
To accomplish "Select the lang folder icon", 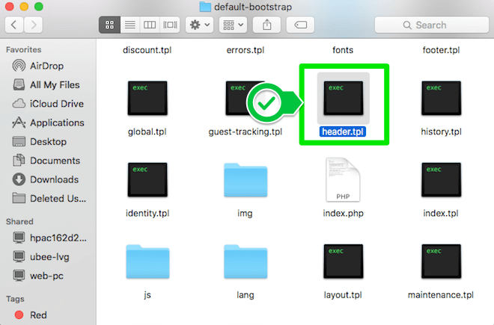I will 246,261.
